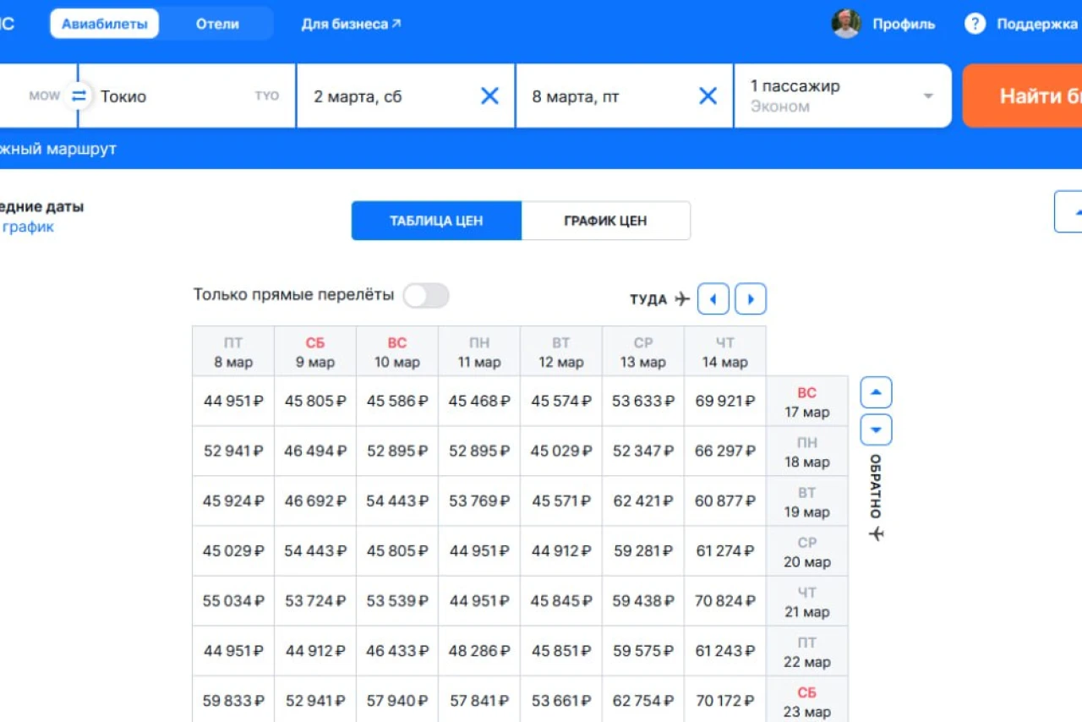Image resolution: width=1082 pixels, height=722 pixels.
Task: Select price 69 921 ₽ in 17 мар row
Action: (725, 401)
